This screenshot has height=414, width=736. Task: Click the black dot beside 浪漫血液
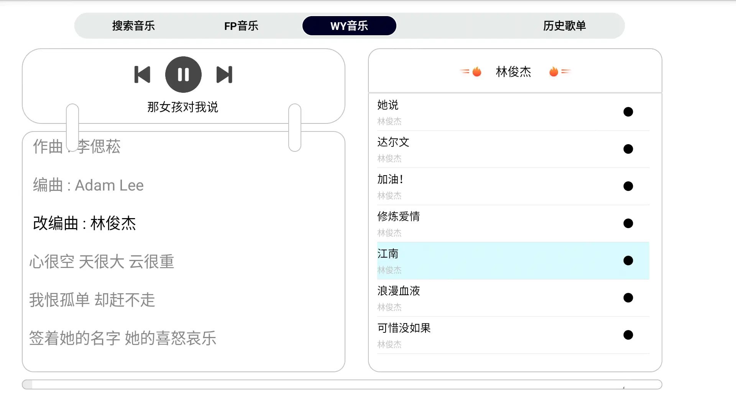628,297
